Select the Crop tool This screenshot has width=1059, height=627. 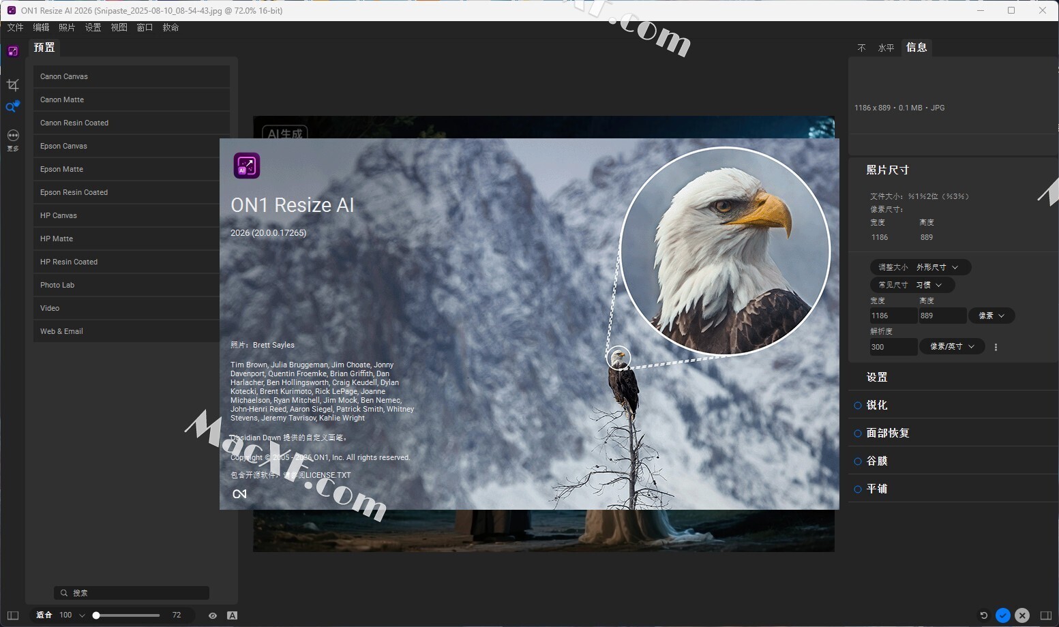(13, 85)
